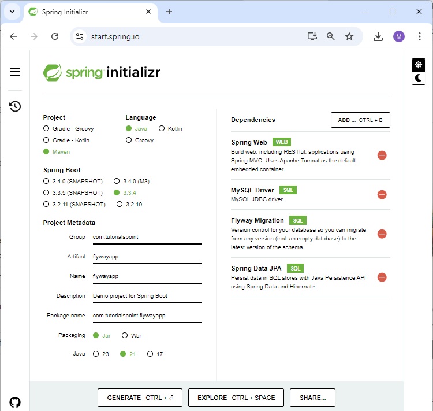Close the Spring Initializr tab
Image resolution: width=433 pixels, height=411 pixels.
click(148, 12)
